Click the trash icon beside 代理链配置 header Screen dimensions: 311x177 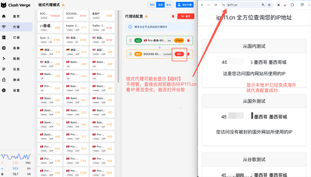(x=173, y=16)
